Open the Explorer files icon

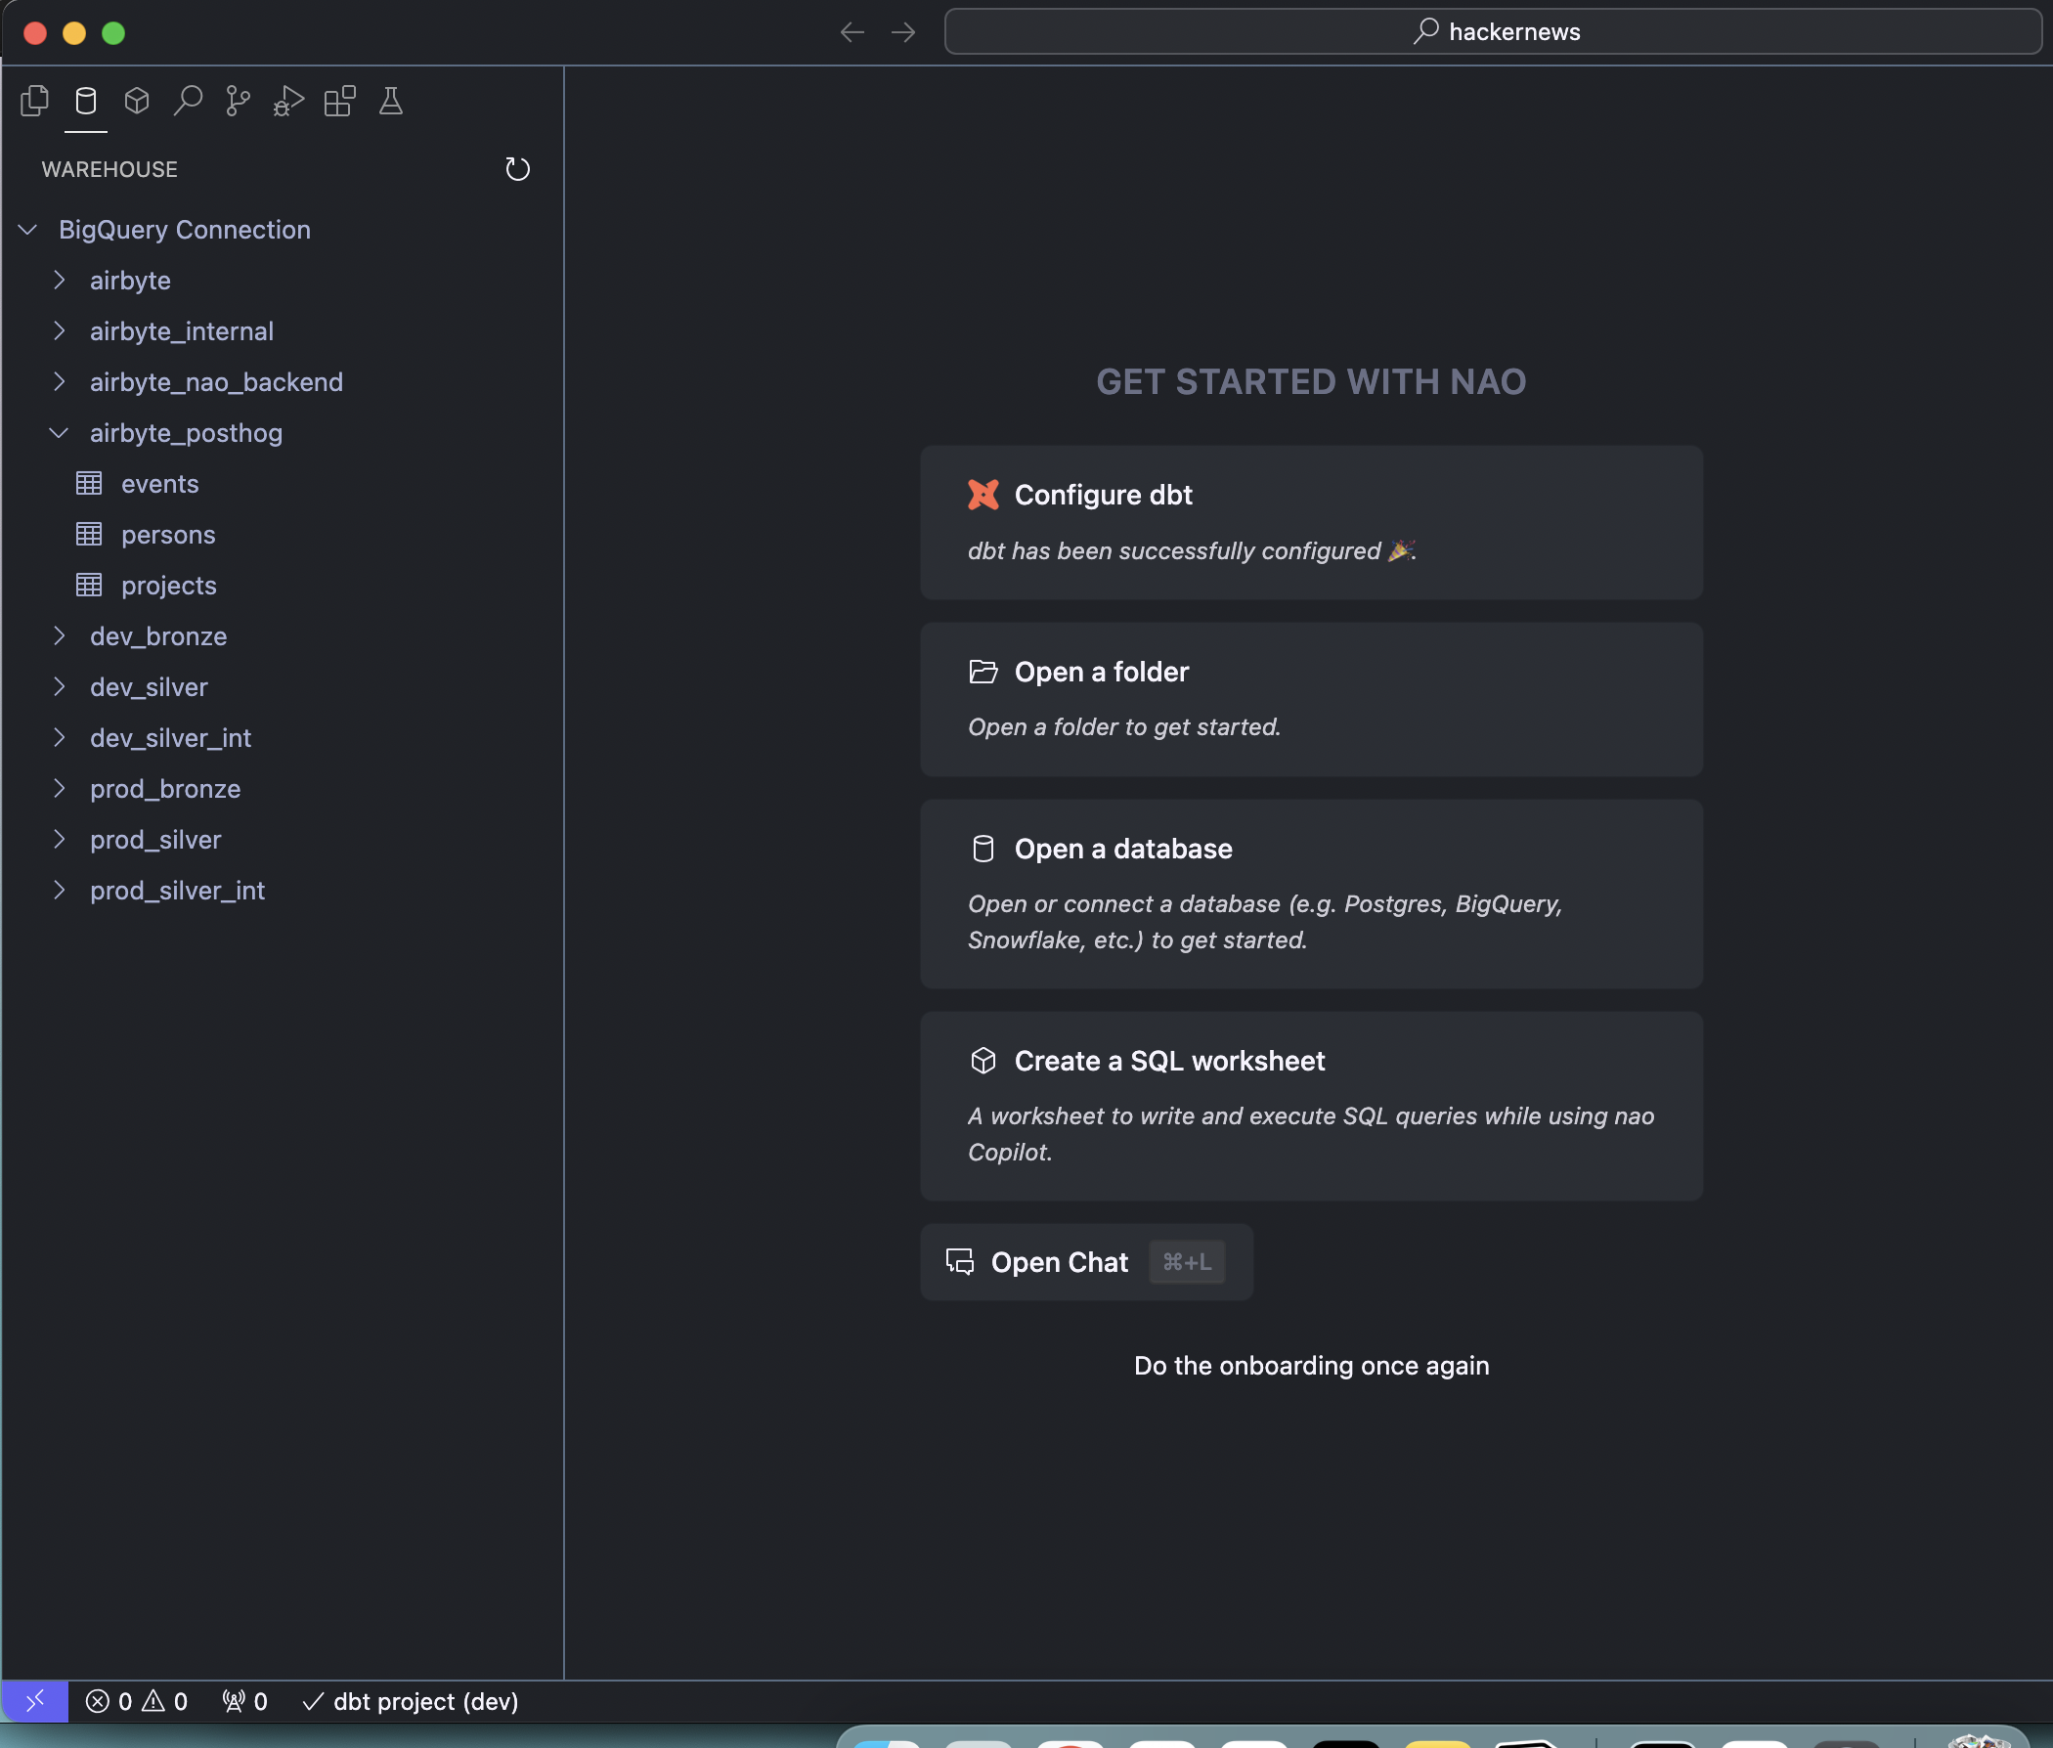(34, 101)
